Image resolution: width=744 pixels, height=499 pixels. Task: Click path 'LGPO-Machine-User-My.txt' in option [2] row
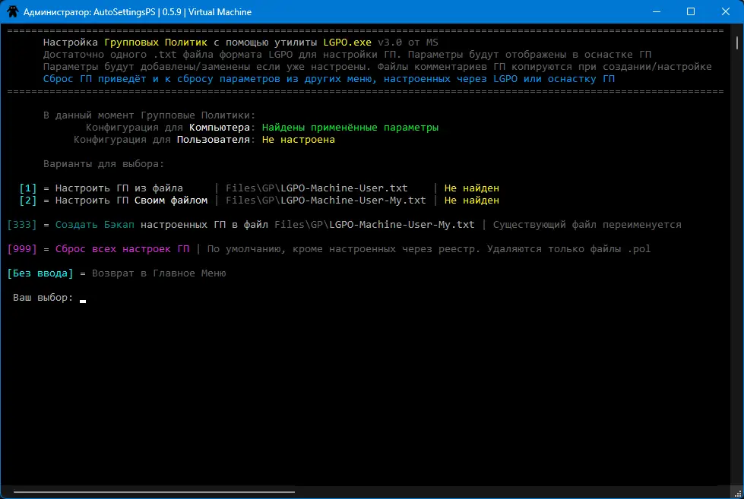click(x=353, y=201)
